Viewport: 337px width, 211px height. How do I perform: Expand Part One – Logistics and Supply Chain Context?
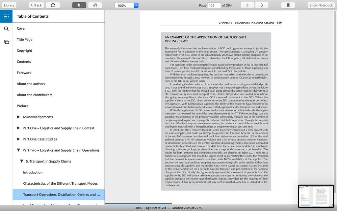point(18,128)
